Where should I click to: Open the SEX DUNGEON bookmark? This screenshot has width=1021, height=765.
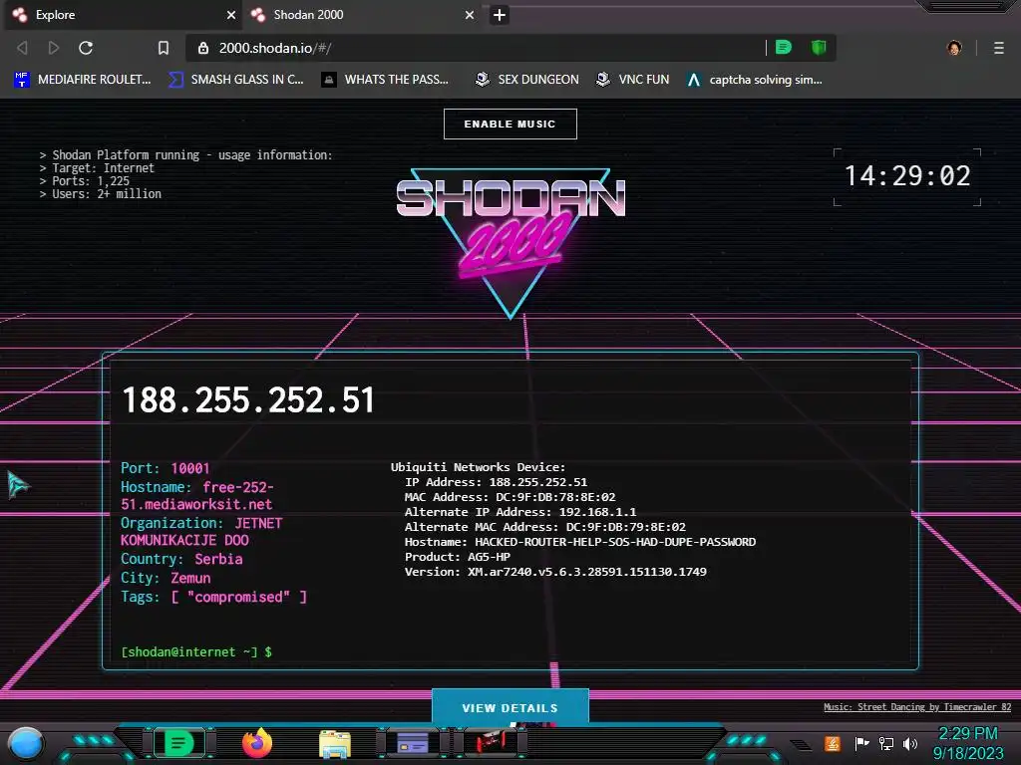[x=526, y=80]
